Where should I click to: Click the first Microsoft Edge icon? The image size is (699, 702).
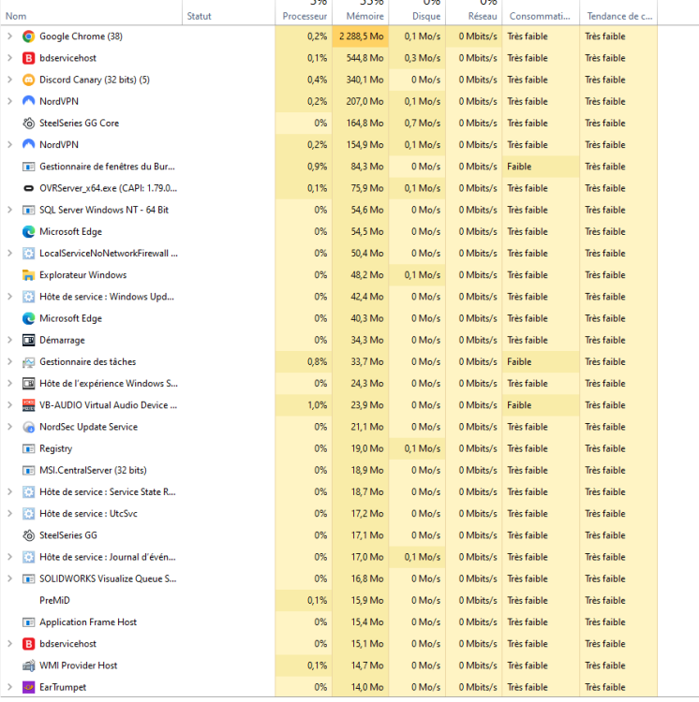pyautogui.click(x=28, y=232)
